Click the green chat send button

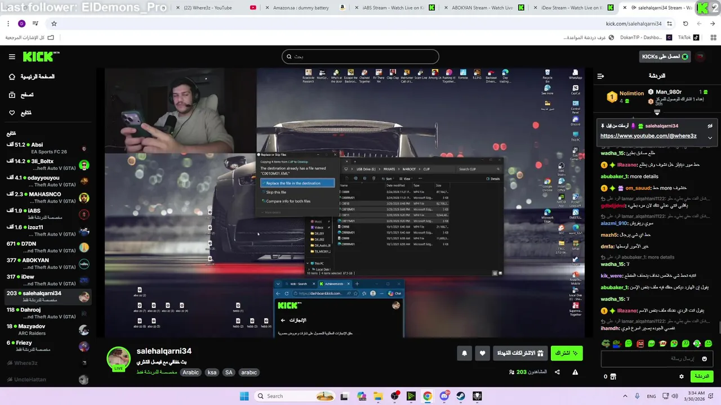point(701,376)
